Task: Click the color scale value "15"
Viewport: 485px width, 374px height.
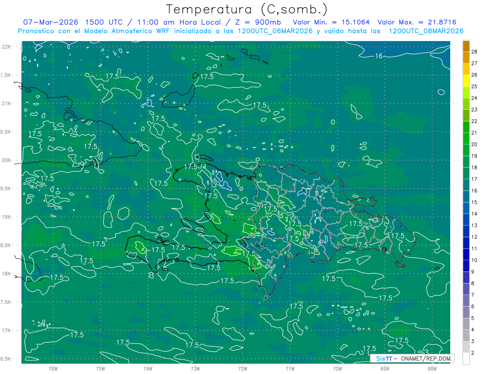Action: (475, 202)
